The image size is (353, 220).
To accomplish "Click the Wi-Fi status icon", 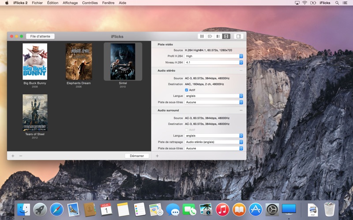I will (x=304, y=3).
